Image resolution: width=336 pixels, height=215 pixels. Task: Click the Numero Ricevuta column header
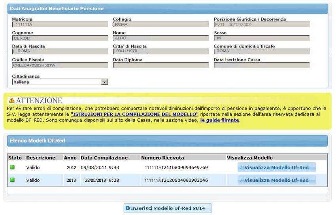(x=162, y=158)
